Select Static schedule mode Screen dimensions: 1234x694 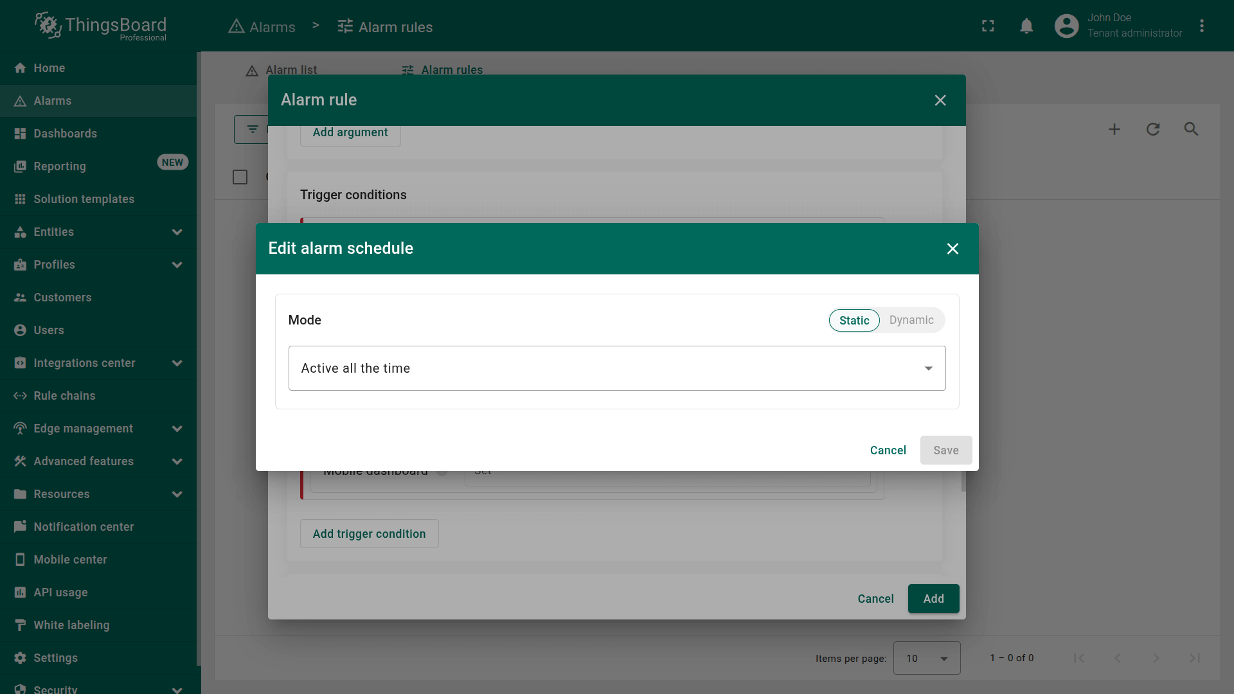854,320
